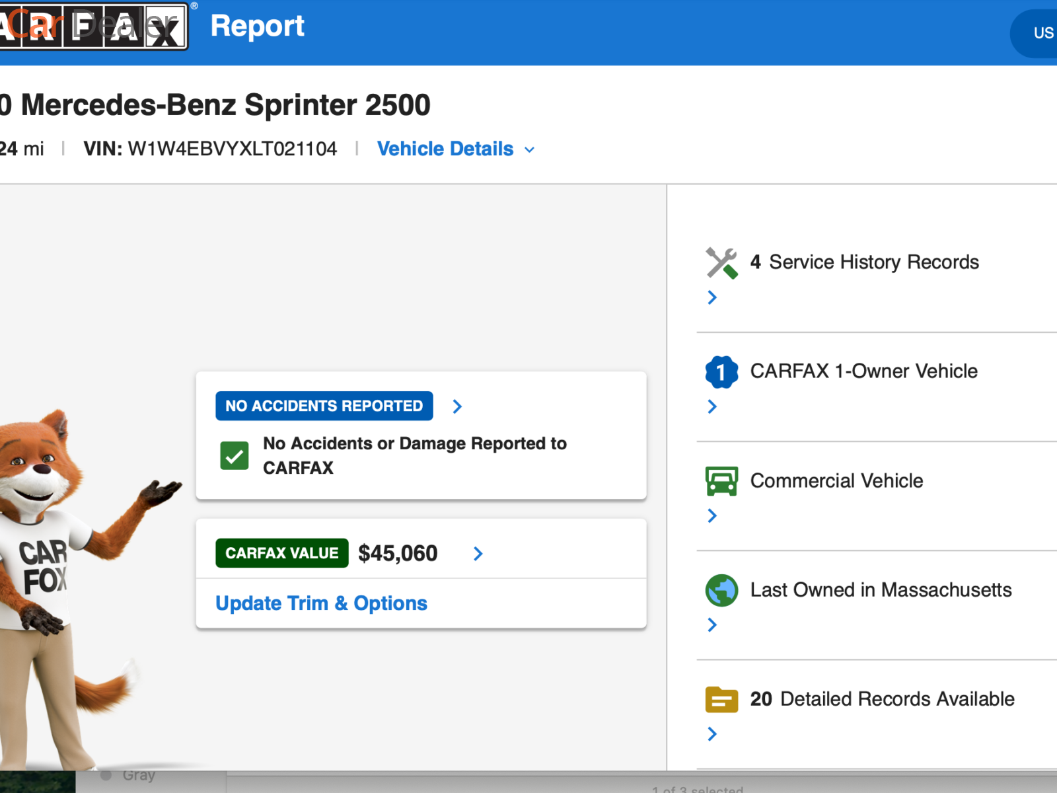Expand the chevron under Commercial Vehicle
This screenshot has width=1057, height=793.
tap(712, 515)
